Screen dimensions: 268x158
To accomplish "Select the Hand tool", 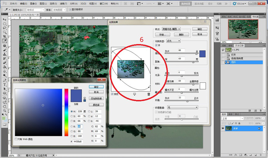I will (x=4, y=106).
